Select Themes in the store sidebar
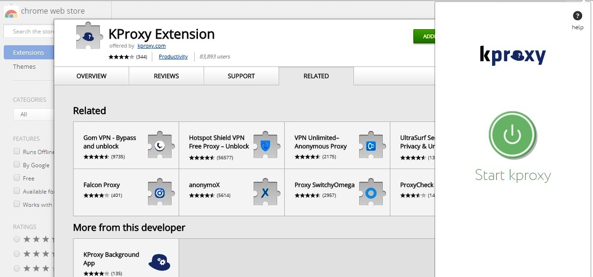Screen dimensions: 593x277 coord(24,66)
